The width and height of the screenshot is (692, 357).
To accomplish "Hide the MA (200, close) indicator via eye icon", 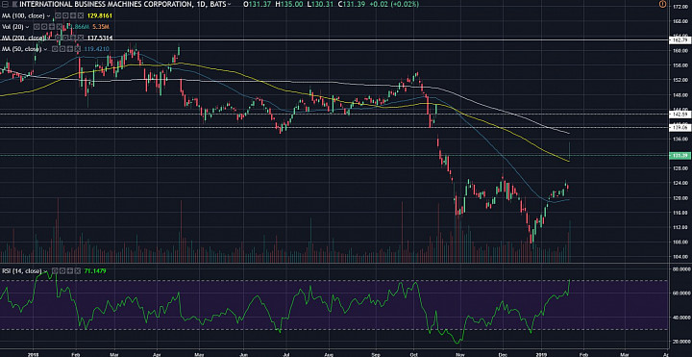I will 58,38.
